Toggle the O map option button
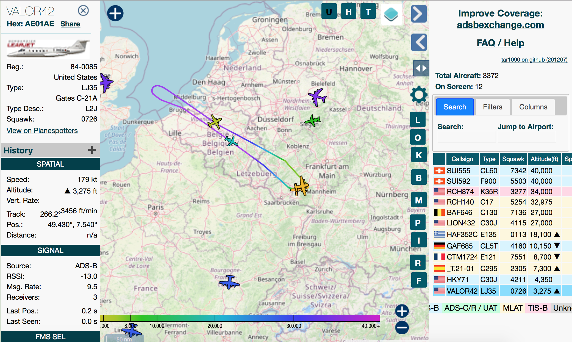 (x=418, y=137)
